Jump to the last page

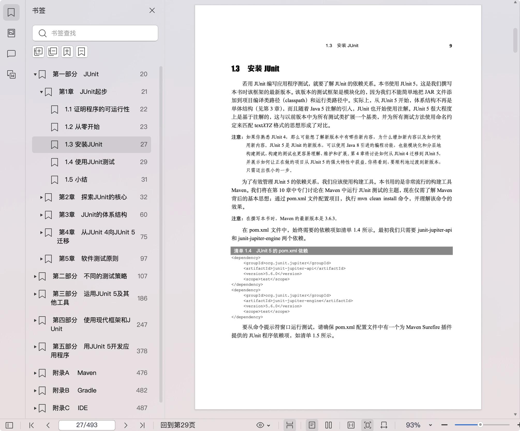pyautogui.click(x=142, y=425)
